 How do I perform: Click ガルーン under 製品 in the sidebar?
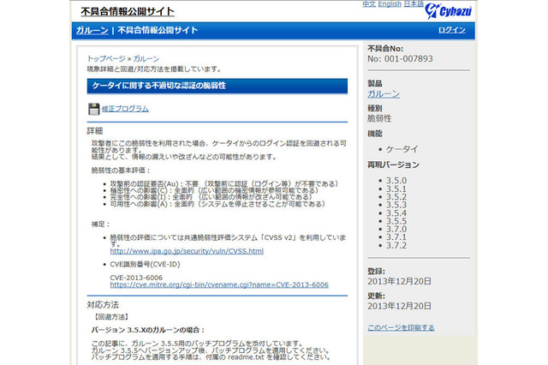tap(384, 94)
